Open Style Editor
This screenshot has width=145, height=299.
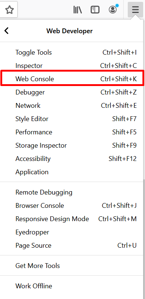[72, 119]
